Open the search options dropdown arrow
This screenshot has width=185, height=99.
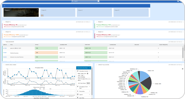tap(98, 1)
